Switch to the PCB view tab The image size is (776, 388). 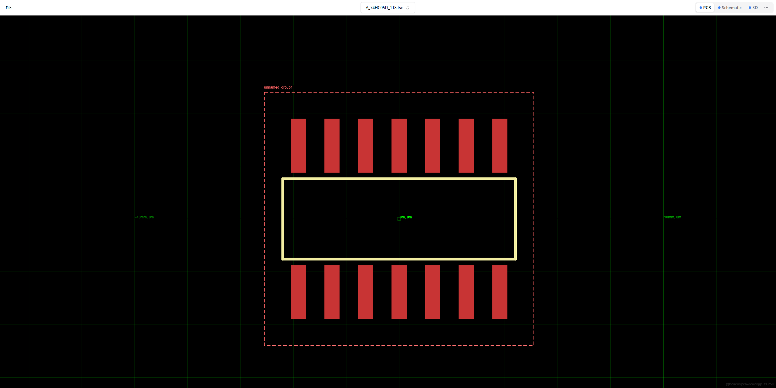(x=705, y=8)
